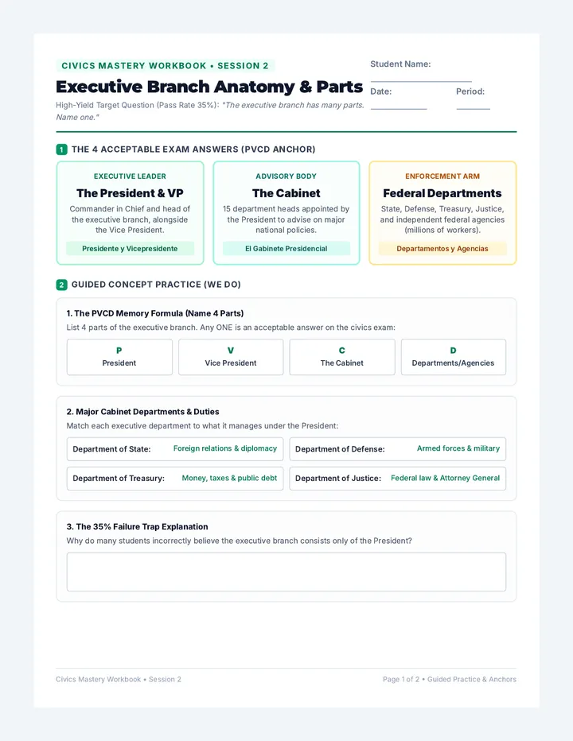The height and width of the screenshot is (741, 573).
Task: Click Federal law & Attorney General answer
Action: click(x=445, y=479)
